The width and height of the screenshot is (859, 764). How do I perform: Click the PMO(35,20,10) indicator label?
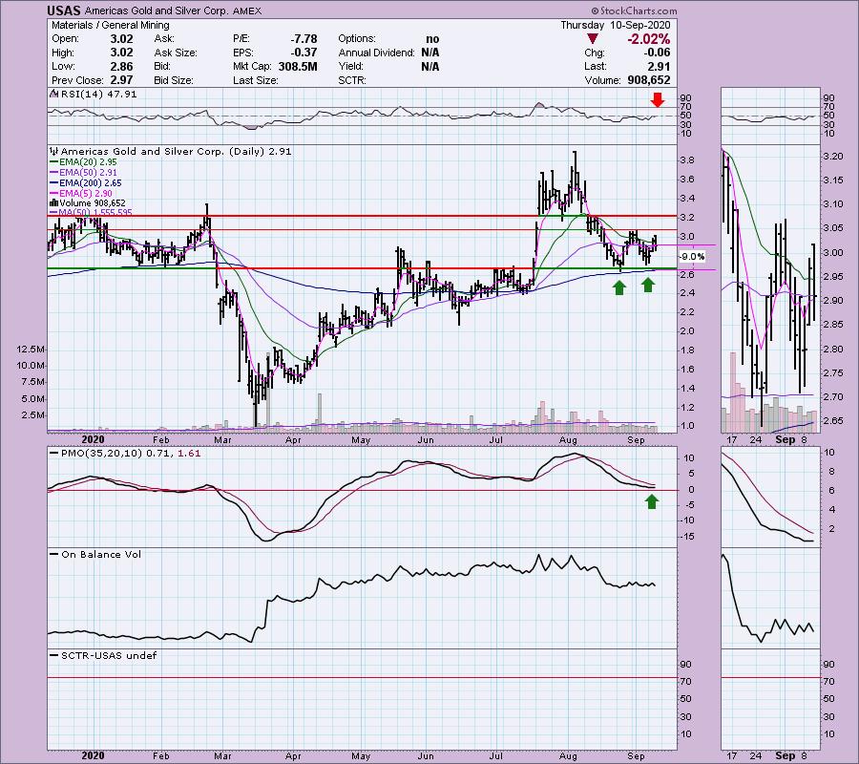[101, 454]
